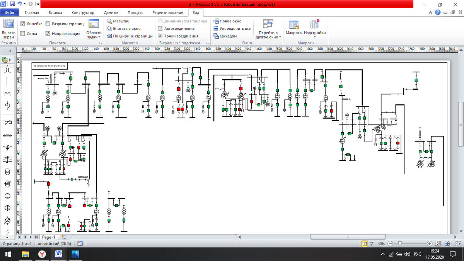Open the undo history dropdown arrow

(24, 4)
